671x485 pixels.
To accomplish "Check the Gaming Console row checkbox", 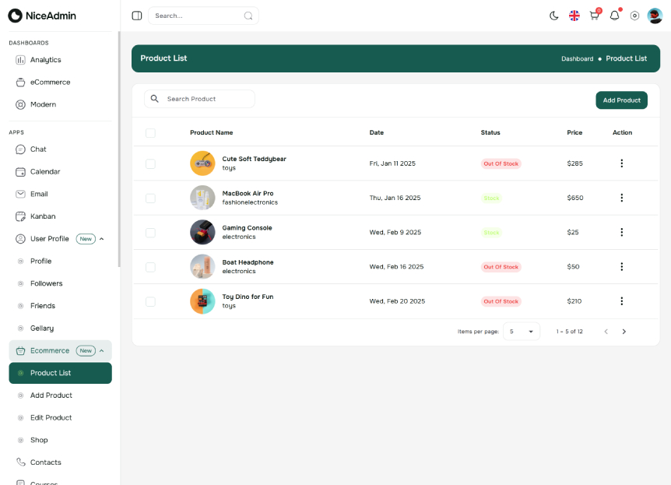I will pos(150,232).
